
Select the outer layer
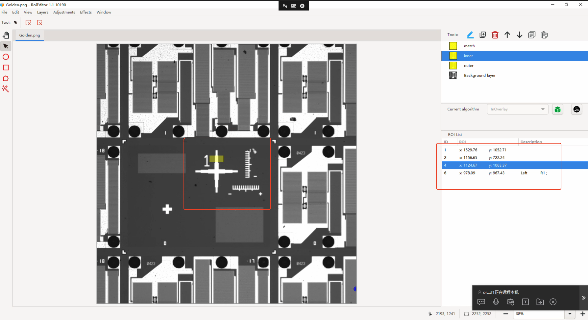(x=515, y=66)
